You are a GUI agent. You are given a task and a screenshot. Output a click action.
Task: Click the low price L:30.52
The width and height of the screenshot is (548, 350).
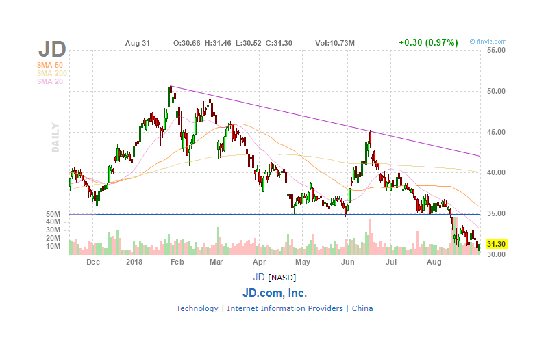click(249, 43)
